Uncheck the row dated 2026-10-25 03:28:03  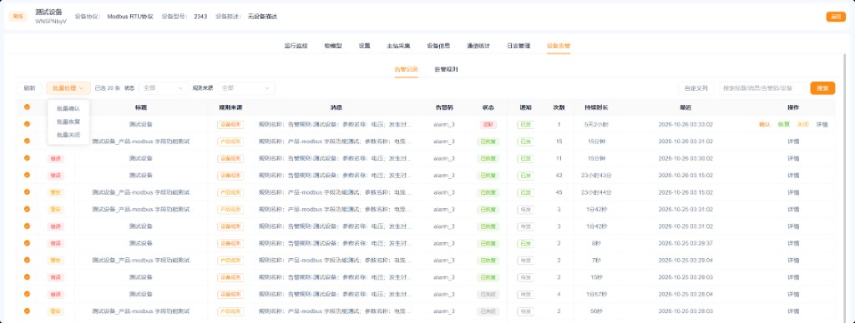[x=27, y=311]
